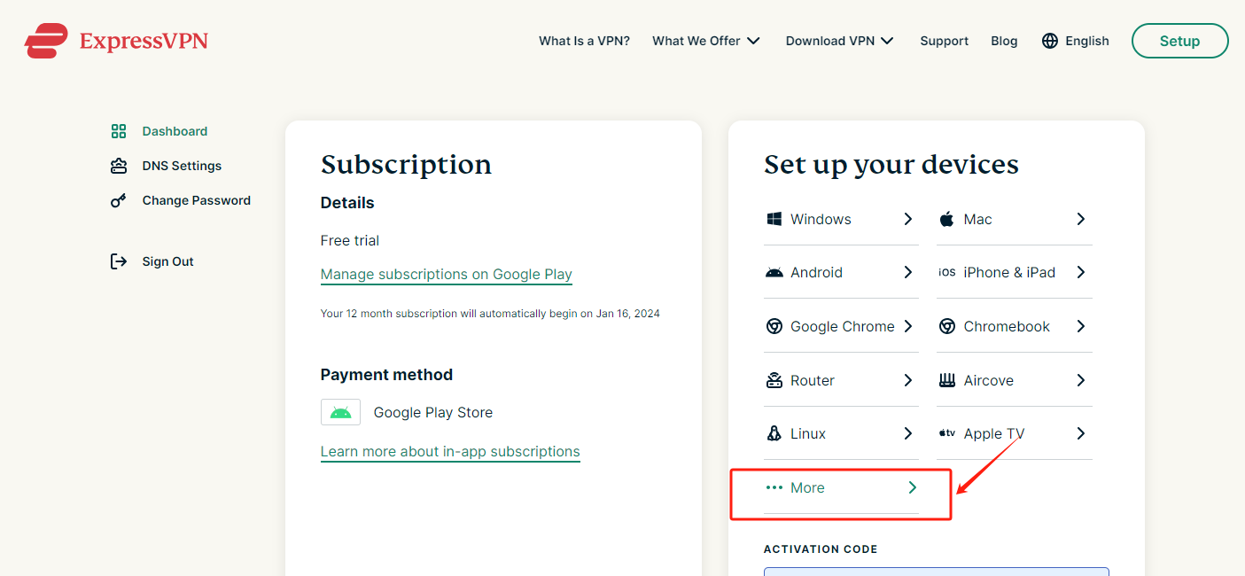The height and width of the screenshot is (576, 1245).
Task: Click the Sign Out arrow icon
Action: (119, 261)
